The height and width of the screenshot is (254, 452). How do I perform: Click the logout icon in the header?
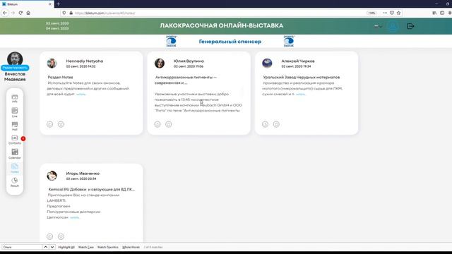(410, 26)
